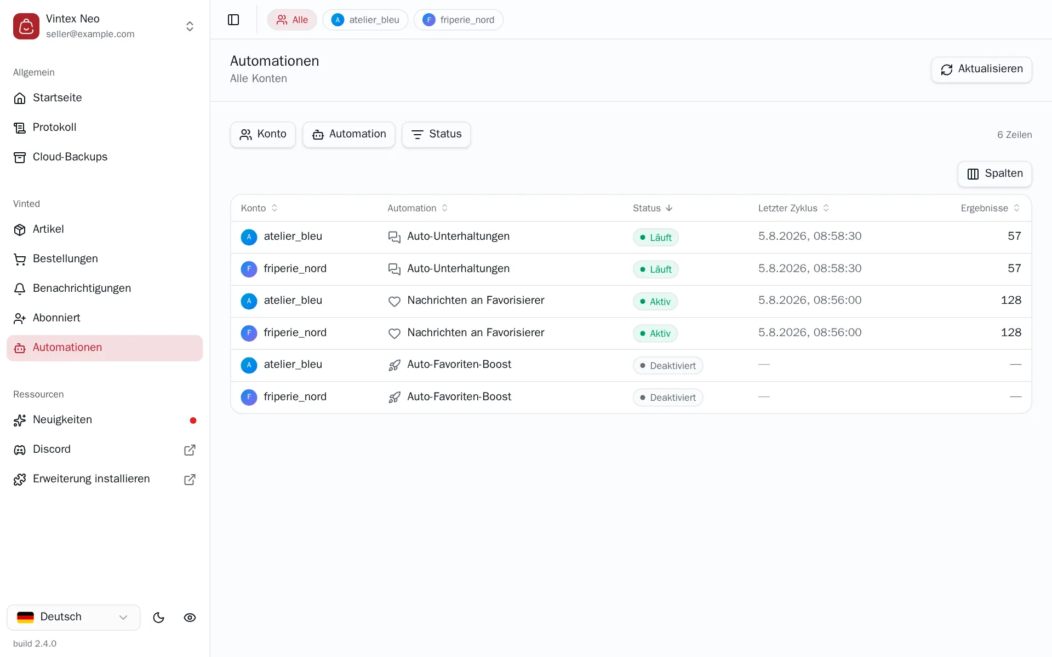Click the Aktiv badge in the friperie_nord row
Screen dimensions: 1052x657
click(x=655, y=333)
